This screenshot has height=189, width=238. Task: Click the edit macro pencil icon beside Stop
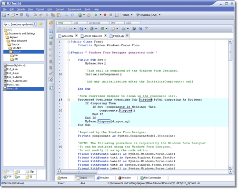coord(117,15)
